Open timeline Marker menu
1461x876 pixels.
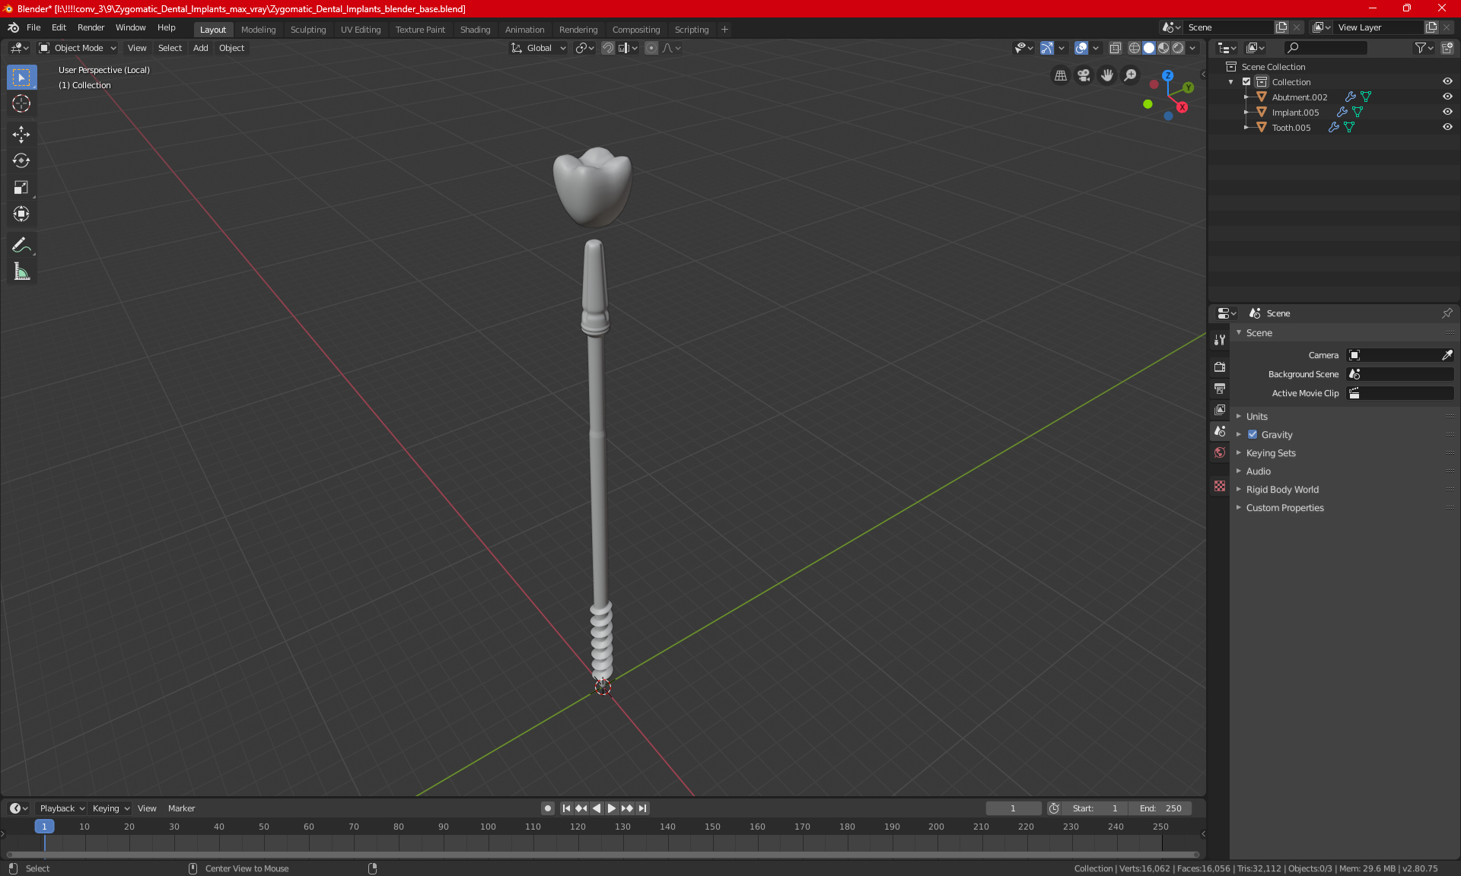(x=181, y=808)
